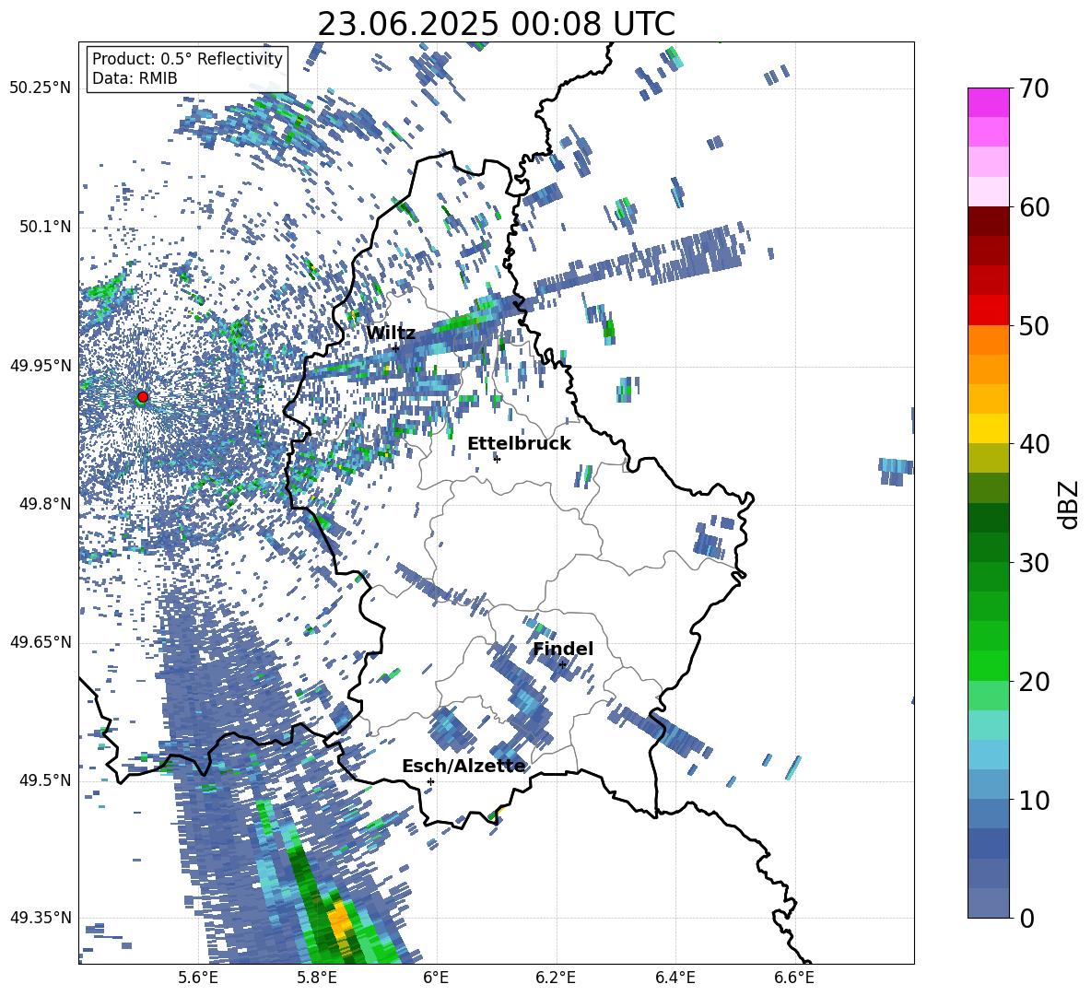Click the 0 value on the colorbar

coord(1026,918)
